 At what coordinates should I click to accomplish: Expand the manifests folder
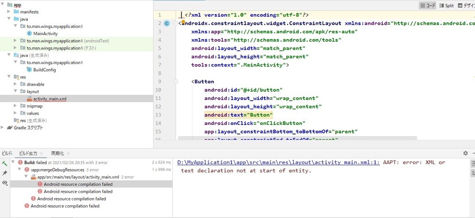pyautogui.click(x=9, y=12)
